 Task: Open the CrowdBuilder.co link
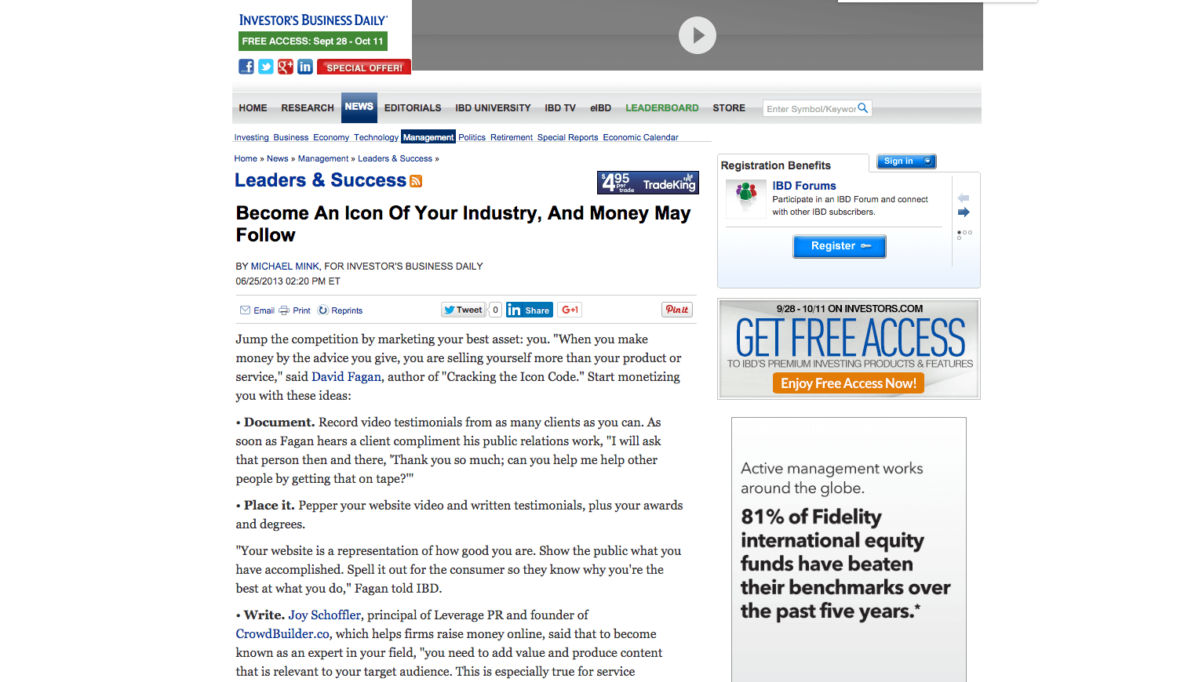click(282, 634)
